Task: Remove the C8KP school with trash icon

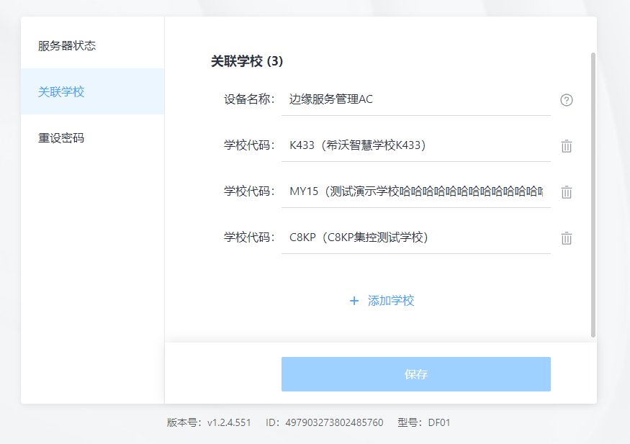Action: point(566,238)
